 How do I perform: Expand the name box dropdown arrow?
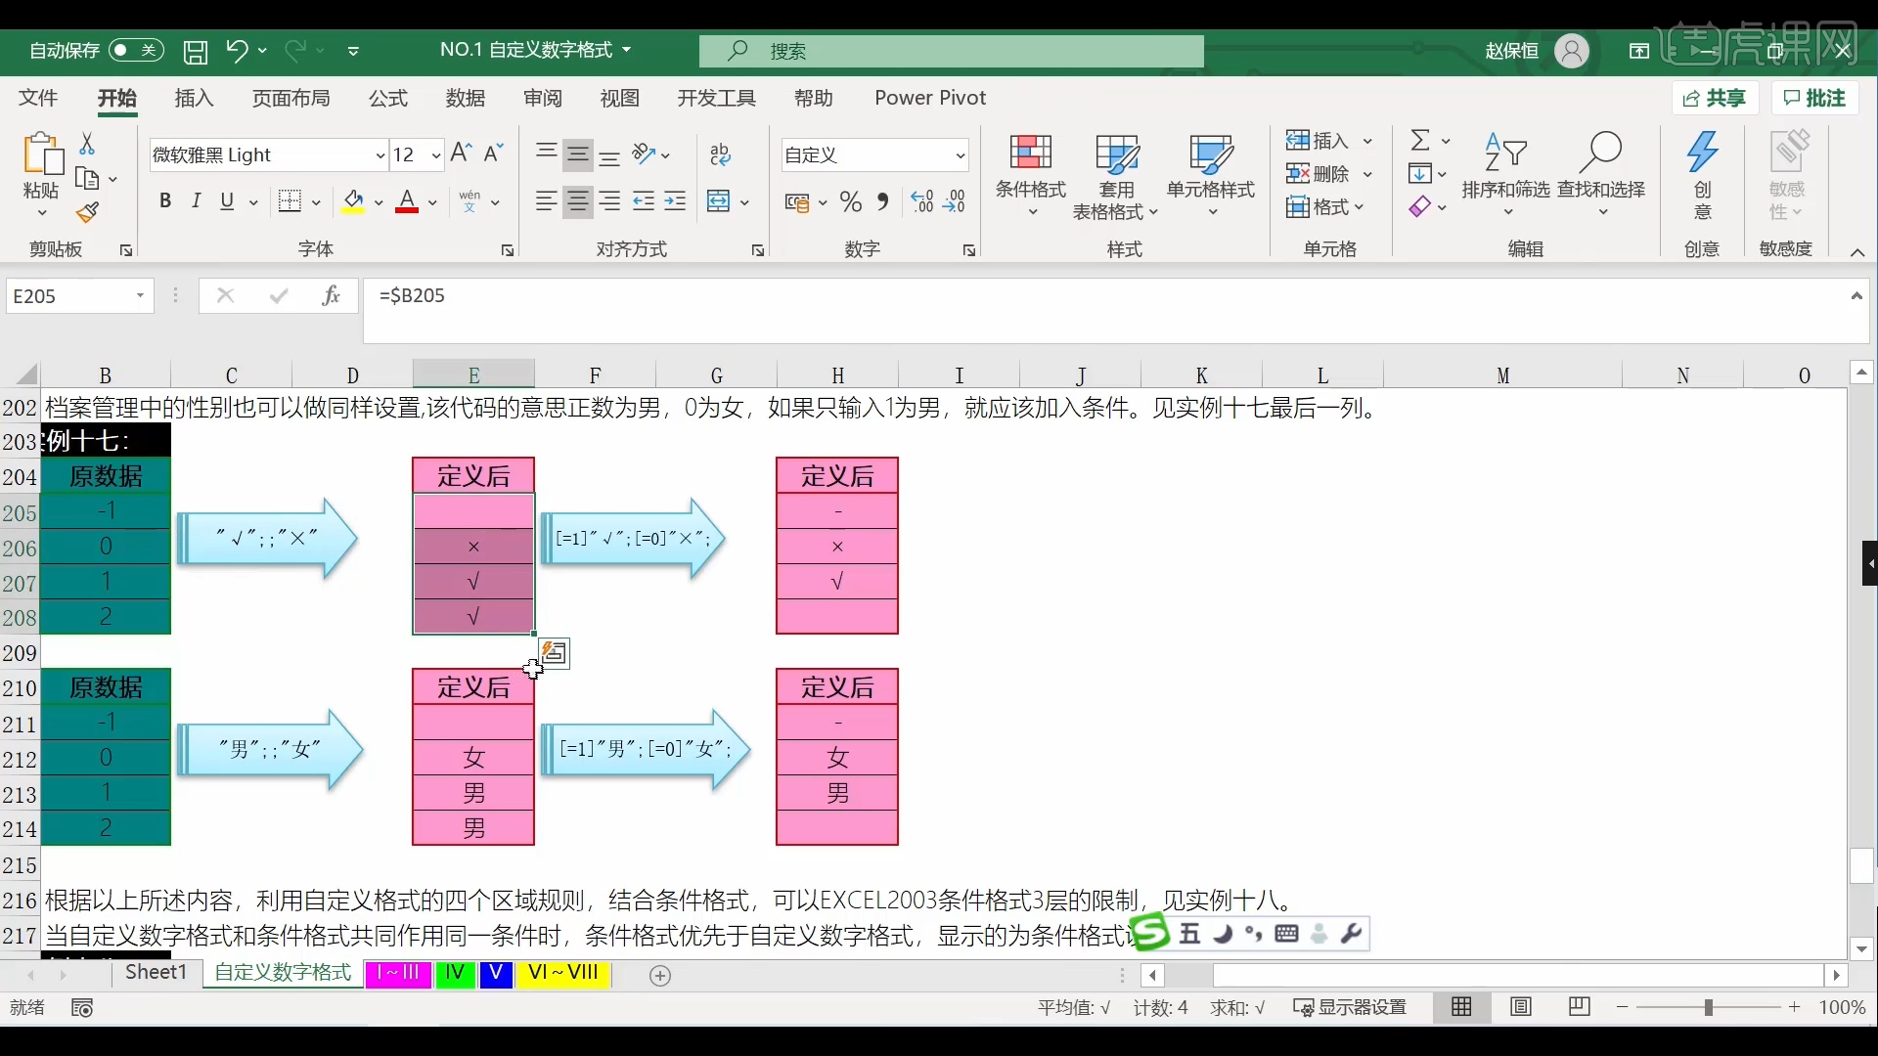click(x=140, y=295)
